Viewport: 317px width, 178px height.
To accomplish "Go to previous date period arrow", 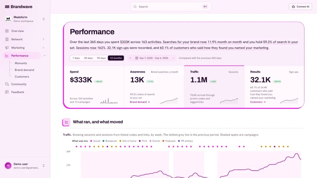I will click(x=130, y=58).
